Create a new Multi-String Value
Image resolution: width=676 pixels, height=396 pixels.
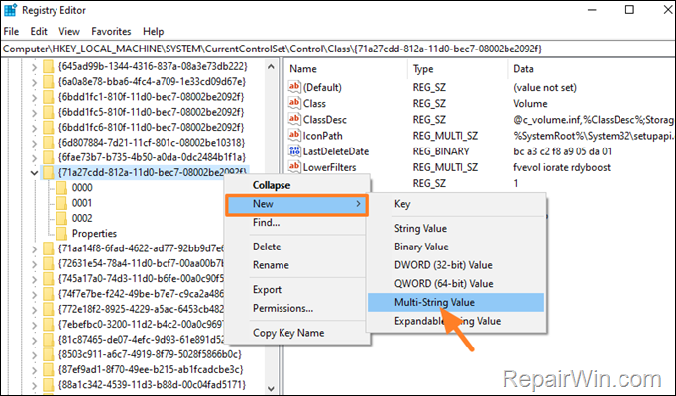pos(457,302)
